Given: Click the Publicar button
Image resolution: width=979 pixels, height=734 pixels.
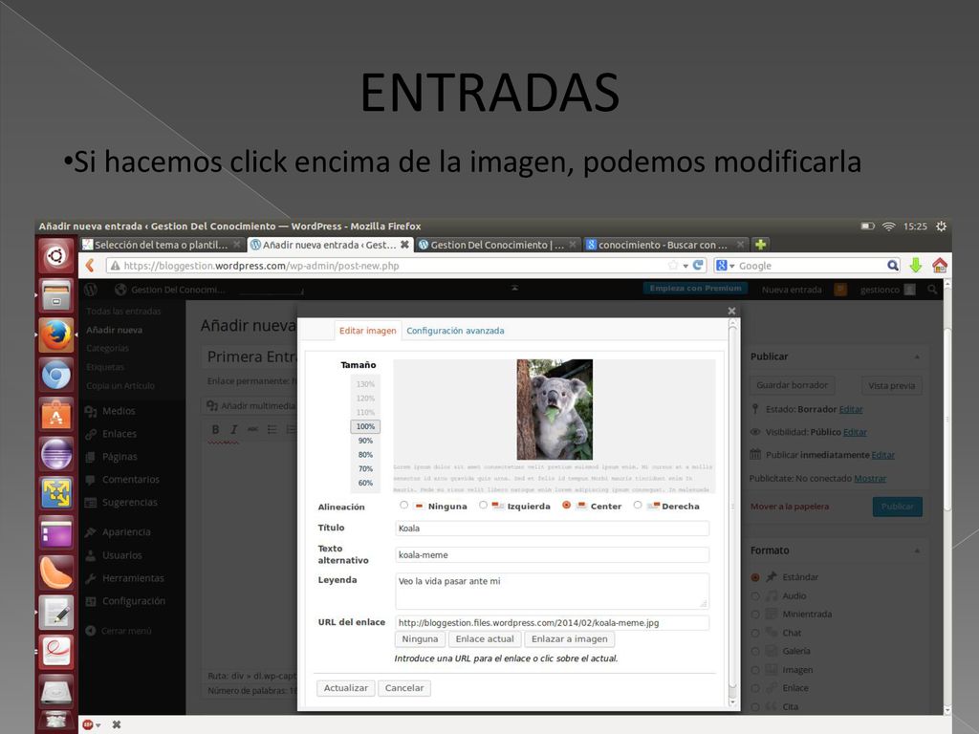Looking at the screenshot, I should tap(897, 507).
